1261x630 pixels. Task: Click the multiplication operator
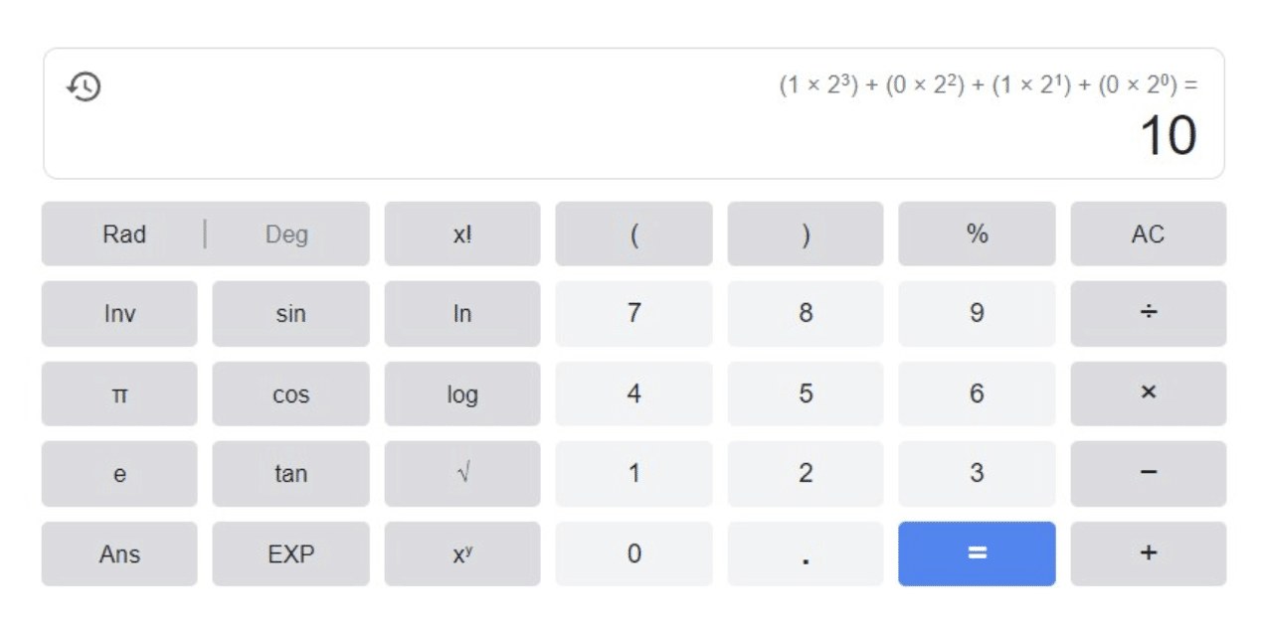[x=1149, y=394]
